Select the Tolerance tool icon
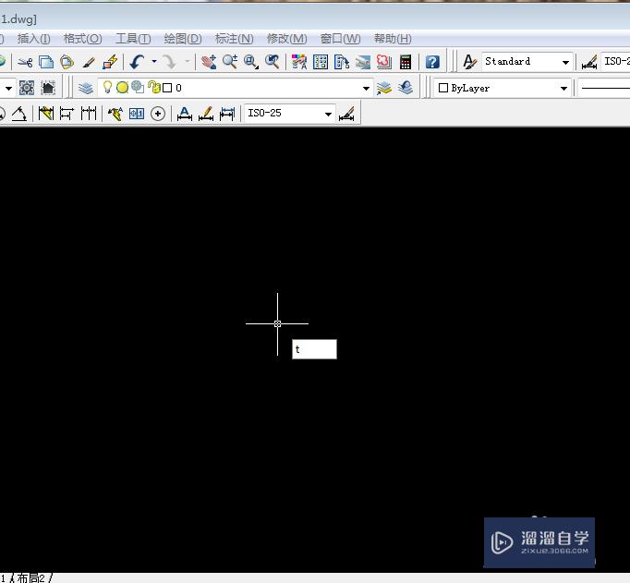 [x=137, y=115]
